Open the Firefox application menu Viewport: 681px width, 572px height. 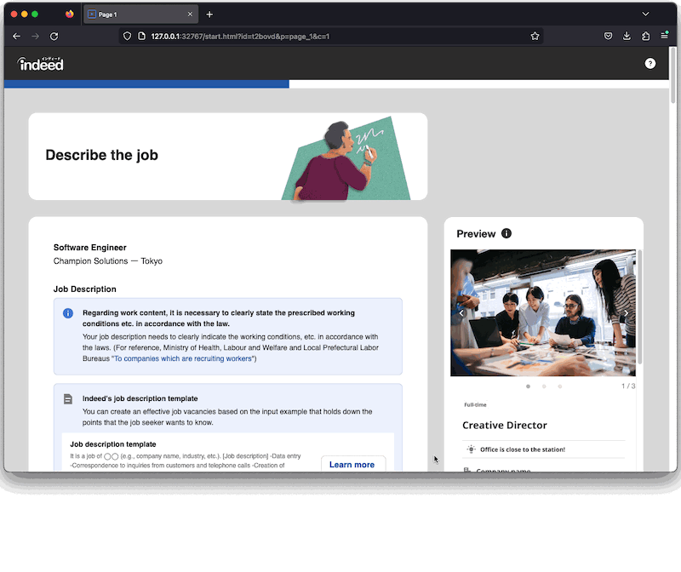coord(665,36)
